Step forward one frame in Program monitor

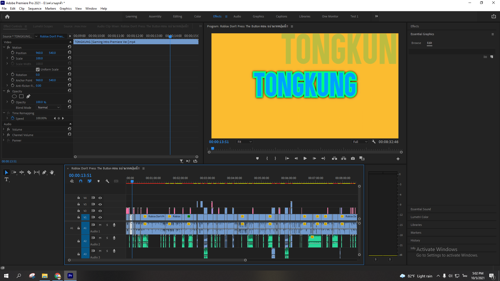click(x=314, y=158)
